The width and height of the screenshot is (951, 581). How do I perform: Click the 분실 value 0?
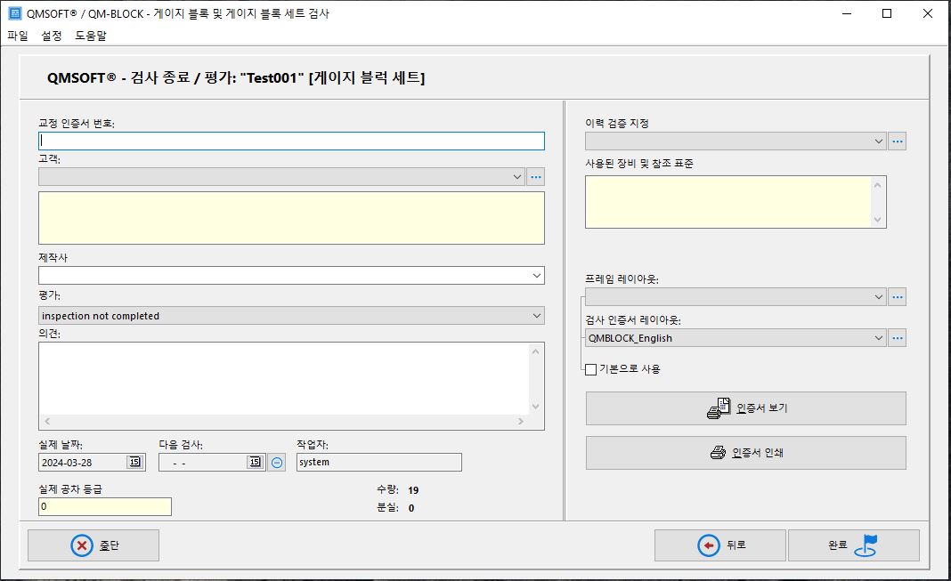coord(411,508)
